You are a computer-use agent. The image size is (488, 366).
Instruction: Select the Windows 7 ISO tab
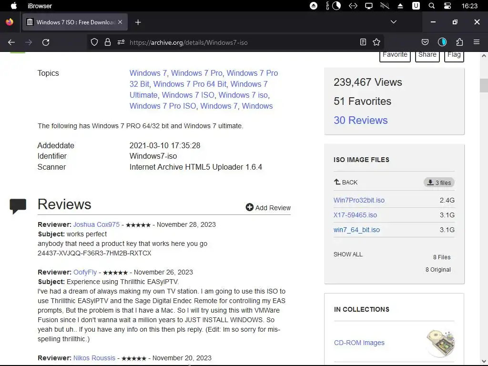click(75, 22)
